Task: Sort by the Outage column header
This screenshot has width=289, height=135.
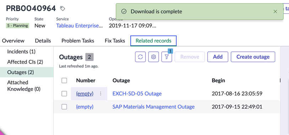Action: [x=121, y=80]
